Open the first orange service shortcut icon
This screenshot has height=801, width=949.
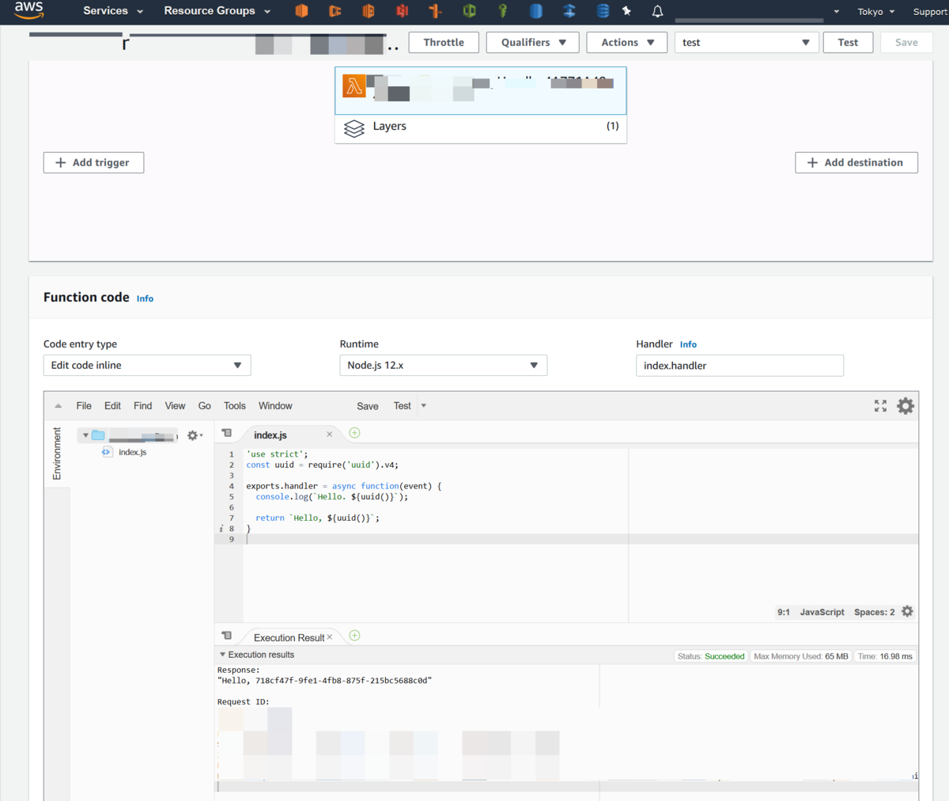pyautogui.click(x=301, y=11)
